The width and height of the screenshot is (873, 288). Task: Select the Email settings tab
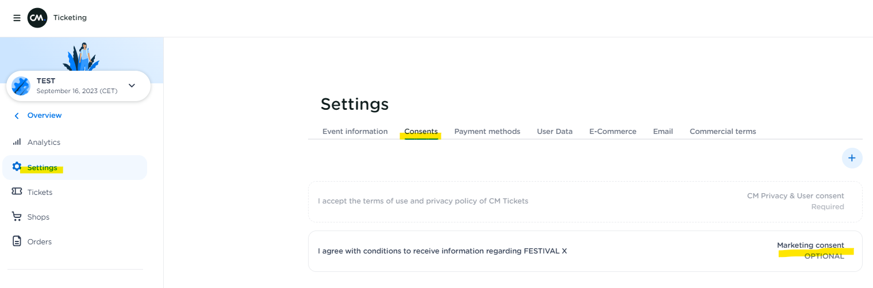663,132
